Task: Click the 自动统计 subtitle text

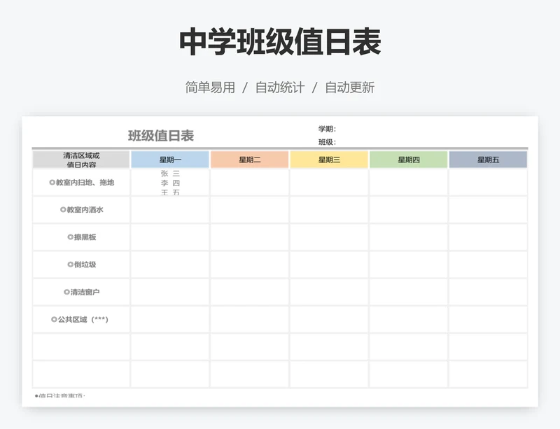Action: point(280,87)
